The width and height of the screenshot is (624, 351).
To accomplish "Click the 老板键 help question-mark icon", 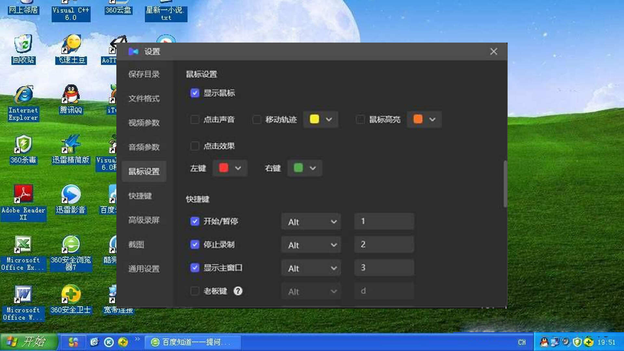I will point(238,291).
